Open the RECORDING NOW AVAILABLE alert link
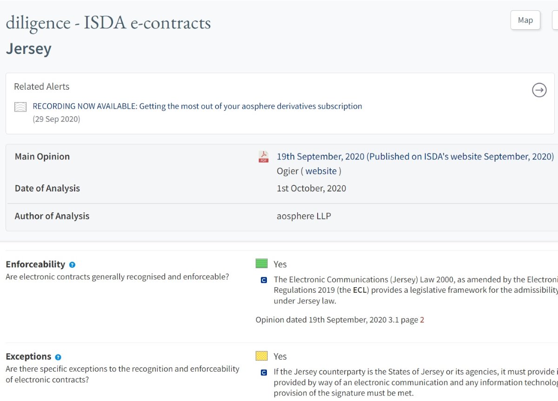The image size is (558, 401). (197, 106)
